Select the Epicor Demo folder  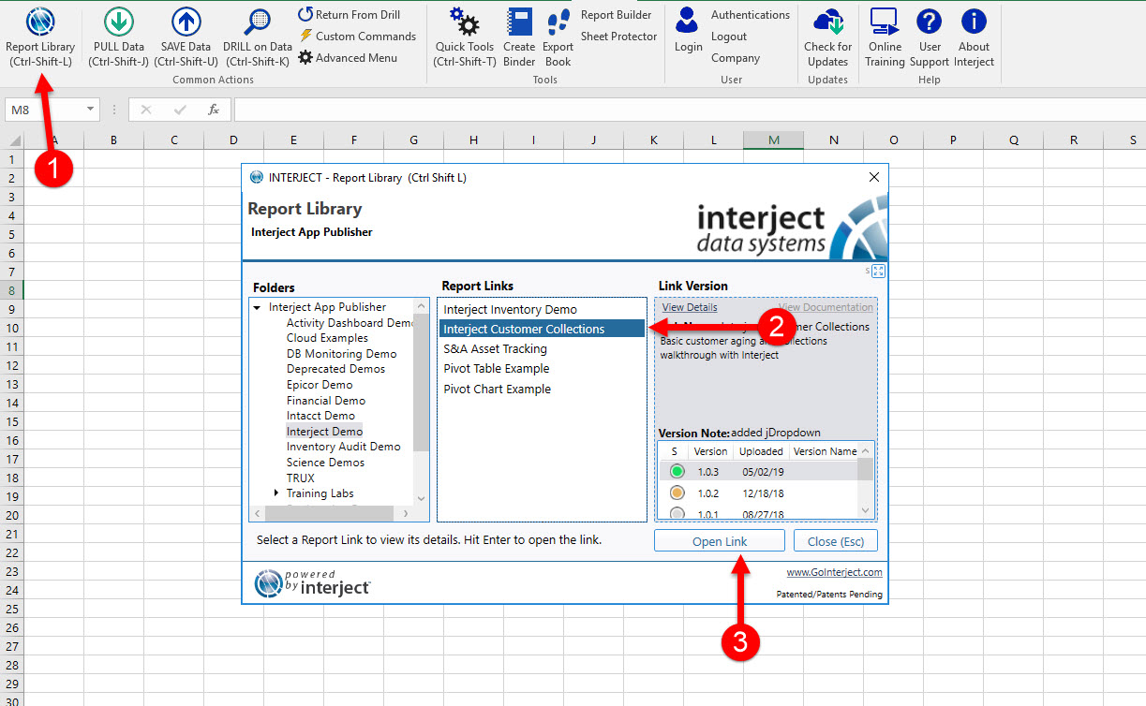tap(320, 385)
